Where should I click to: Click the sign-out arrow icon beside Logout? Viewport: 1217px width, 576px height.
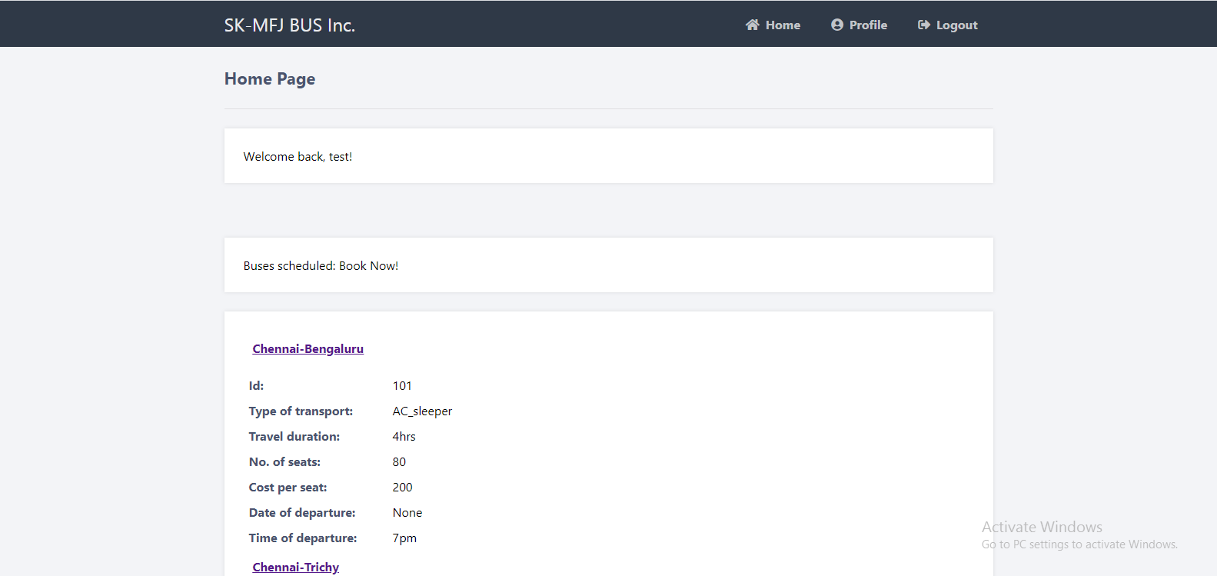[924, 25]
